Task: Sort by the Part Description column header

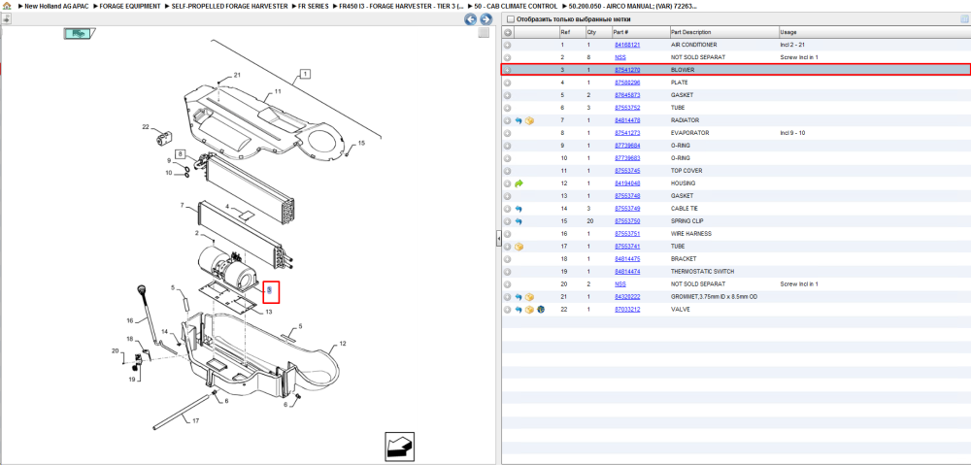Action: [x=691, y=32]
